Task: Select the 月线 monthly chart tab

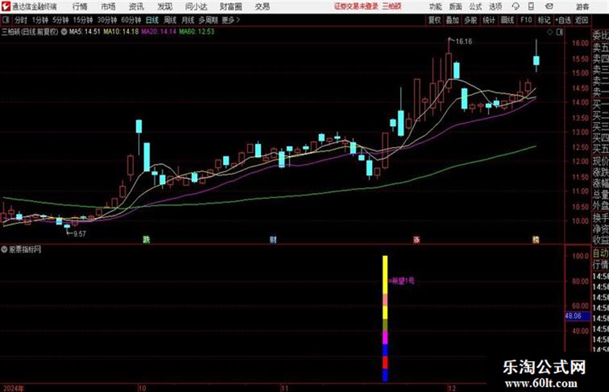Action: pyautogui.click(x=188, y=20)
